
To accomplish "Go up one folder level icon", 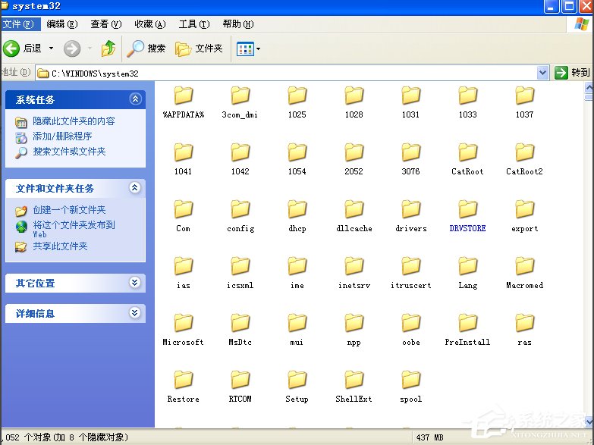I will coord(109,49).
